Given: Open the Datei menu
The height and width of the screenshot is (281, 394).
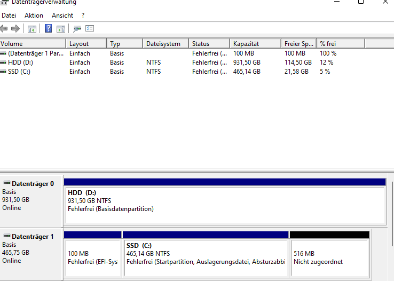Looking at the screenshot, I should point(9,15).
